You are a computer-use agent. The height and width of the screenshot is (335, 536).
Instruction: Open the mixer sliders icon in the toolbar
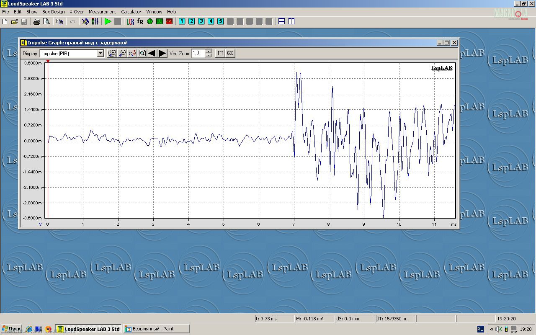click(x=95, y=21)
